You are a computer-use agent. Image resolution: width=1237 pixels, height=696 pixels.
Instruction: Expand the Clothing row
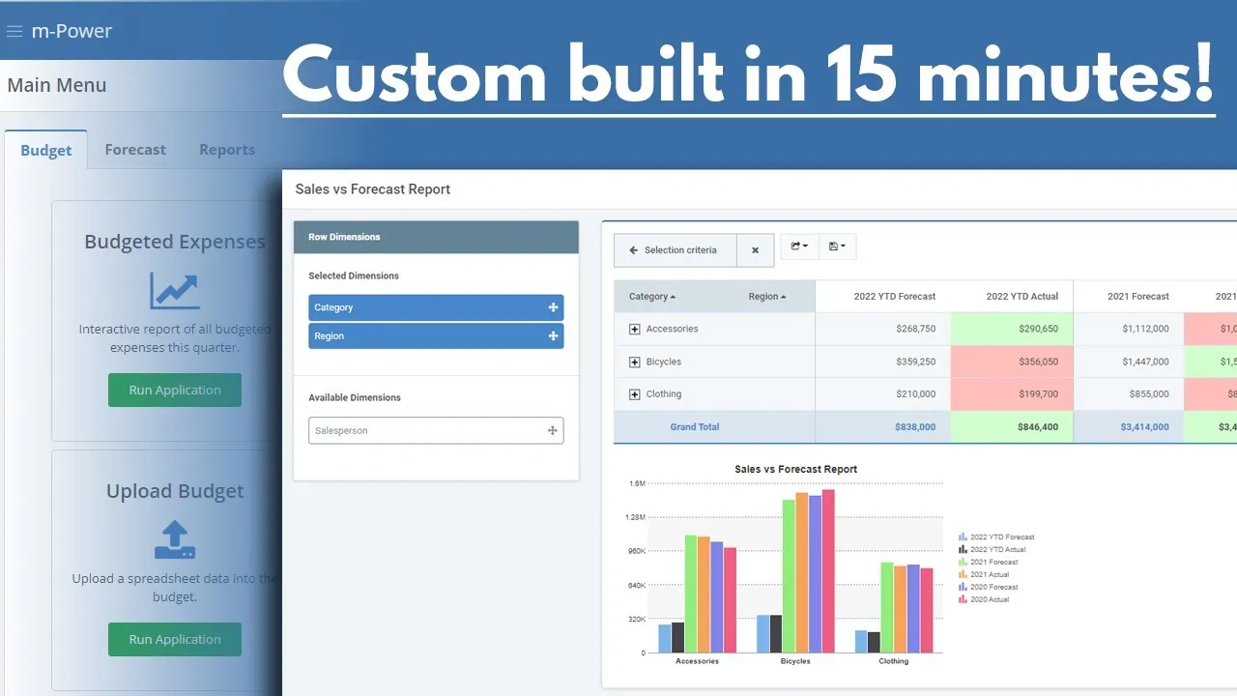point(635,394)
